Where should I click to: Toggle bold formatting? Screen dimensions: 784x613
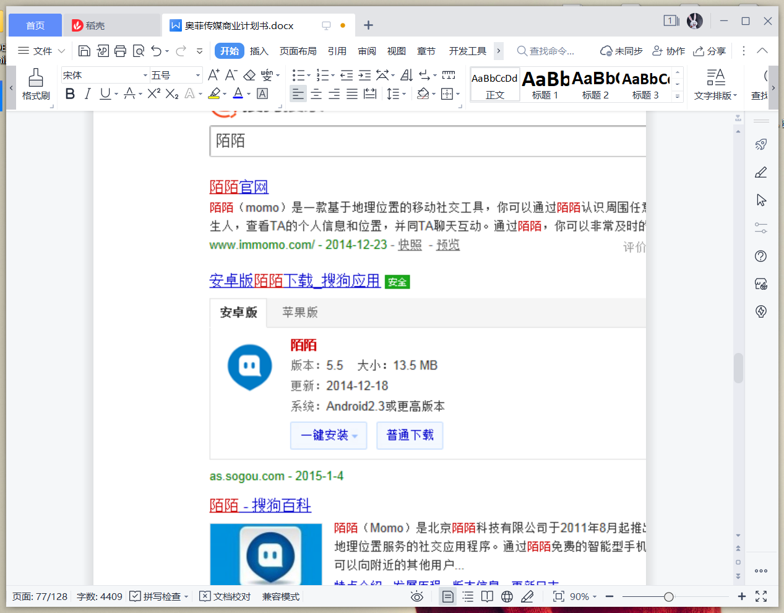click(69, 93)
